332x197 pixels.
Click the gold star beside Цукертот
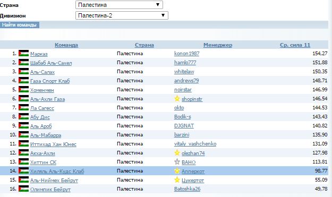(x=177, y=180)
